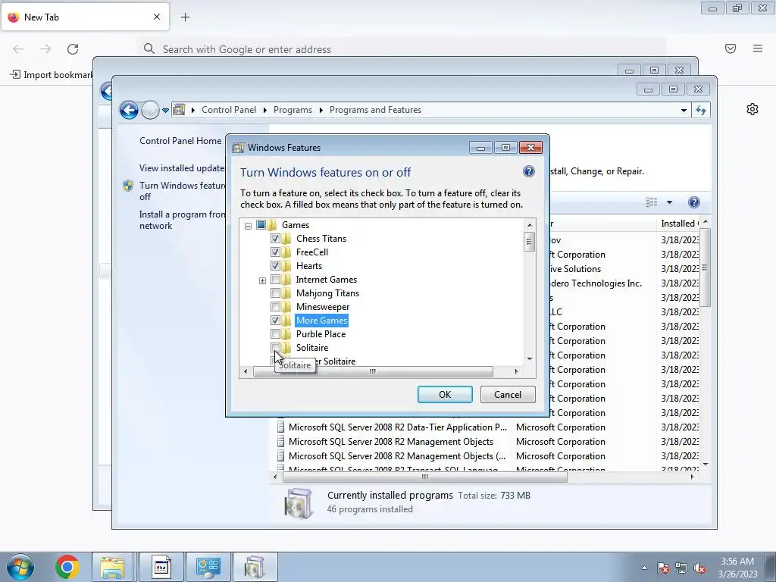This screenshot has height=582, width=776.
Task: Cancel the Windows Features dialog
Action: 508,394
